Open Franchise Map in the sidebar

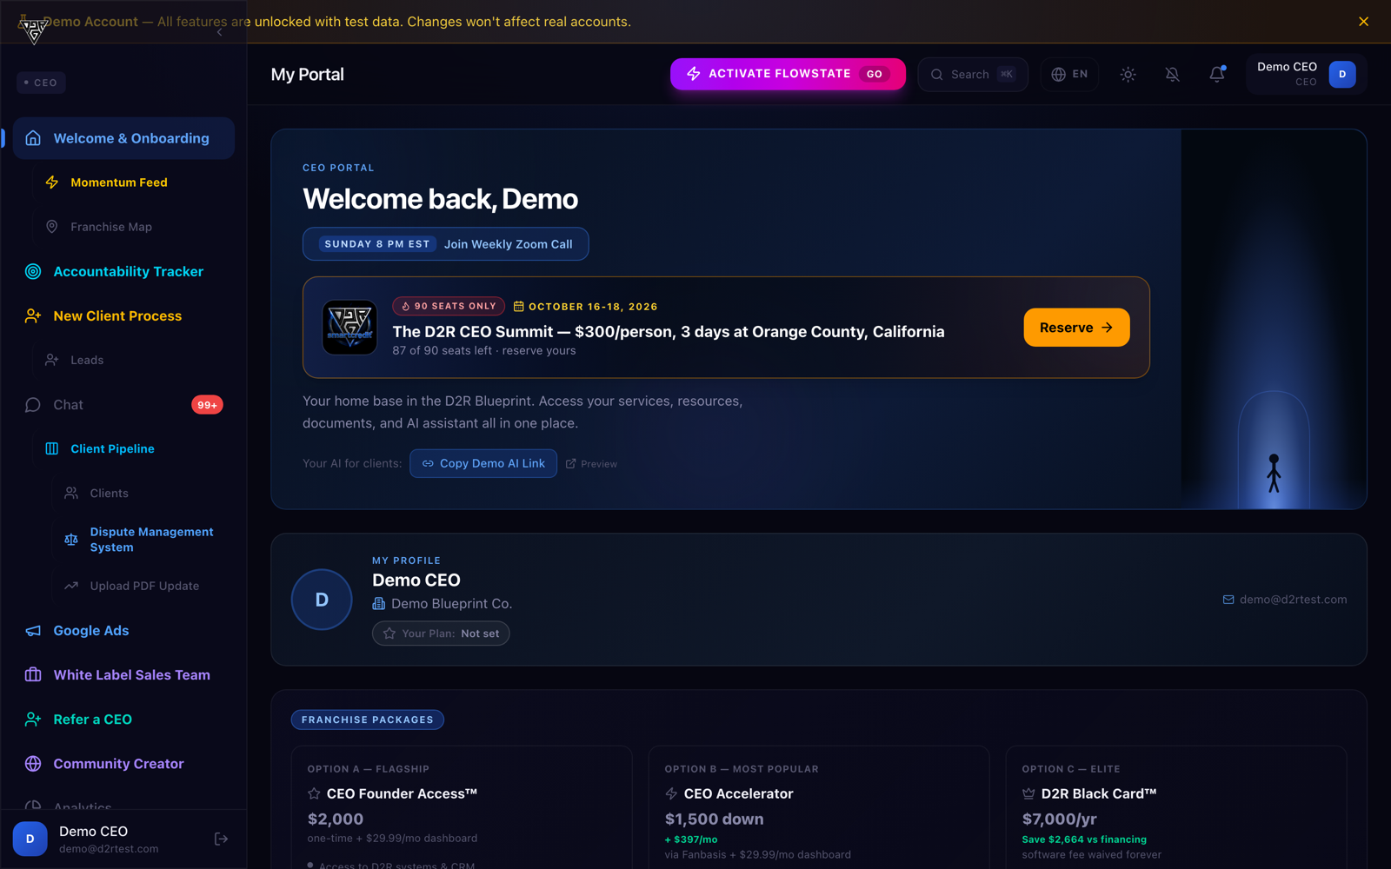pyautogui.click(x=111, y=227)
